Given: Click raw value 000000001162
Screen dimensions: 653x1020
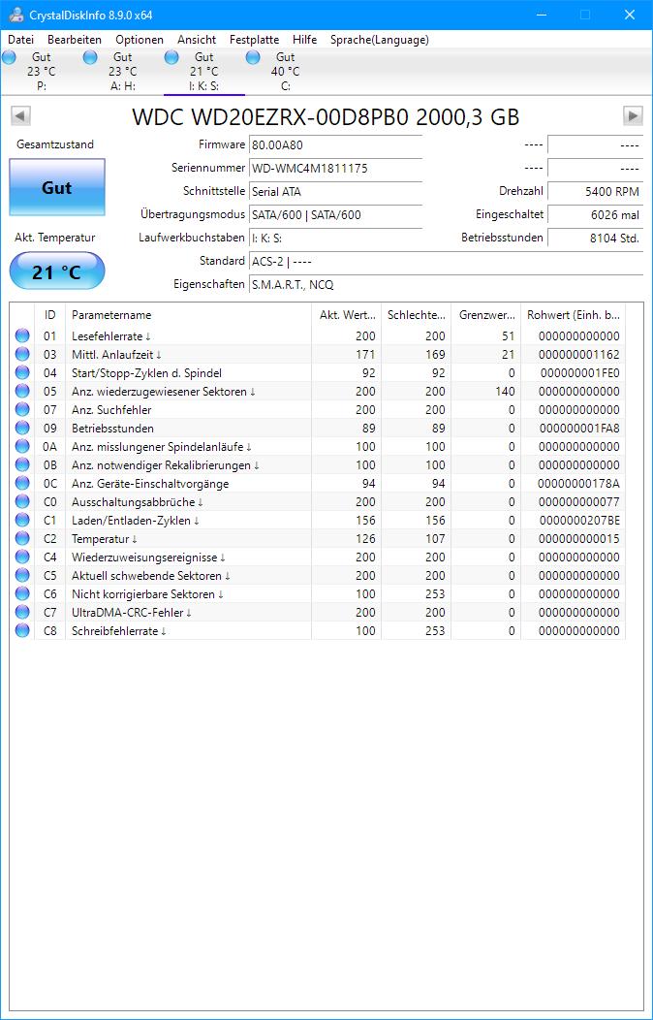Looking at the screenshot, I should [579, 355].
